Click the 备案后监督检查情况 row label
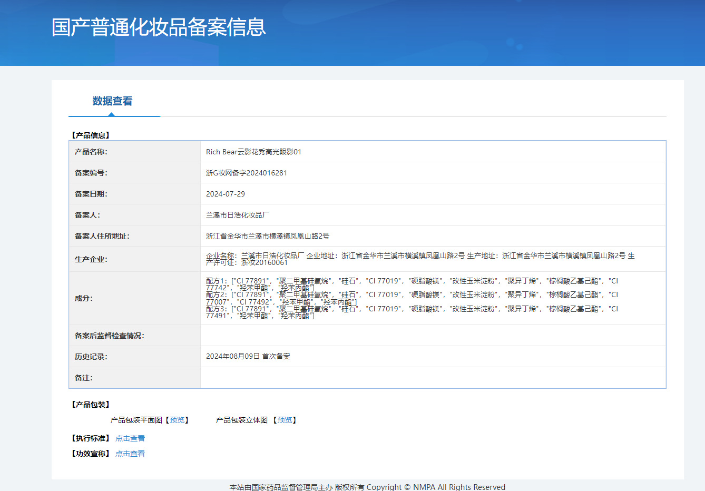 pyautogui.click(x=109, y=336)
